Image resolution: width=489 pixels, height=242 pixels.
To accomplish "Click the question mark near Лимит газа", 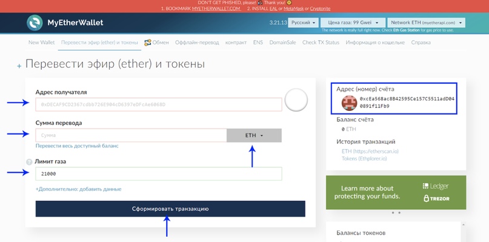I will (x=29, y=162).
